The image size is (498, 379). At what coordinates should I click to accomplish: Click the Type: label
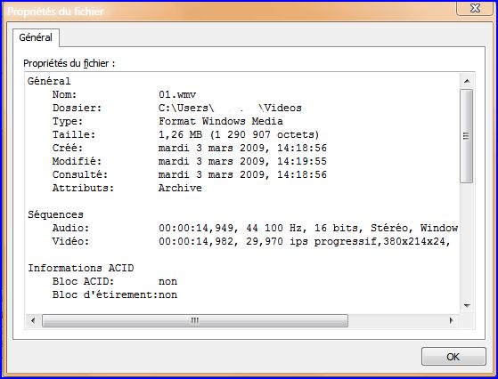coord(68,121)
